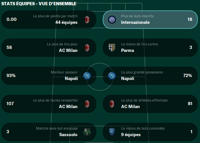
Task: Click the Sassuolo club badge
Action: pos(87,132)
